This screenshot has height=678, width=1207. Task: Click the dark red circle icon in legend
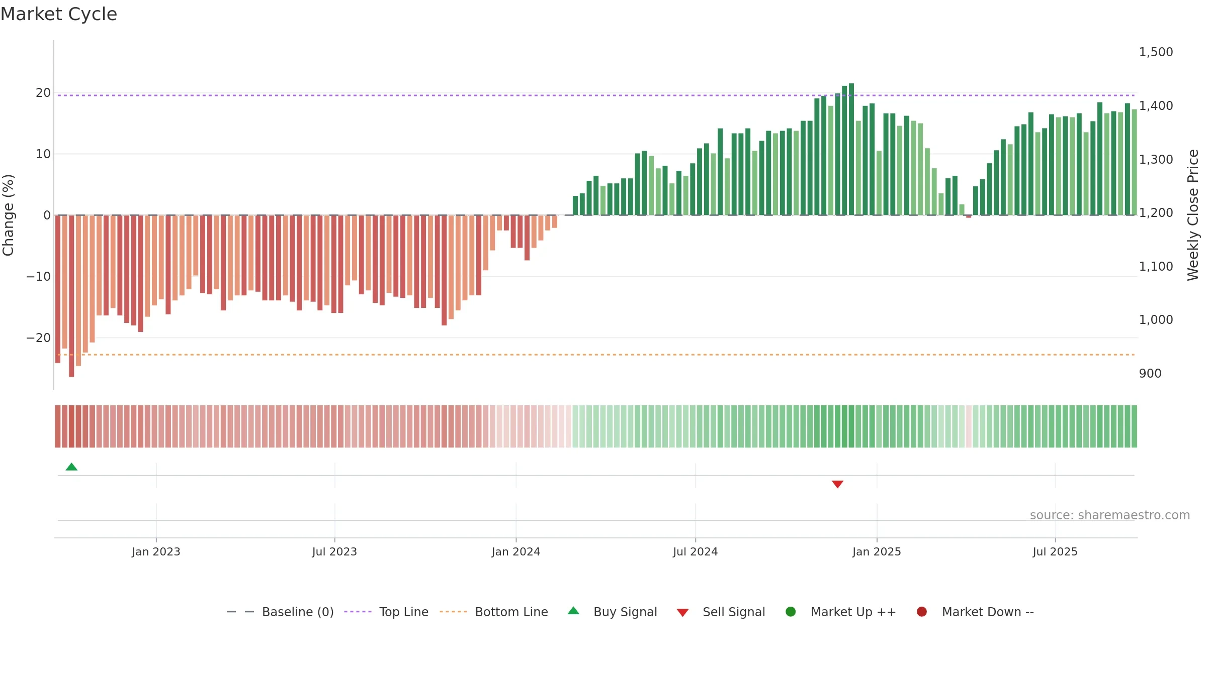coord(922,612)
